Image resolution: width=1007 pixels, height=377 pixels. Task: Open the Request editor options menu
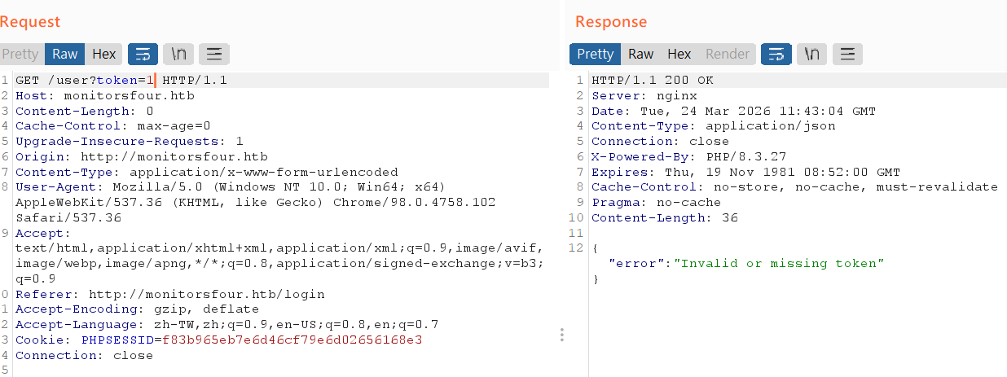coord(214,55)
